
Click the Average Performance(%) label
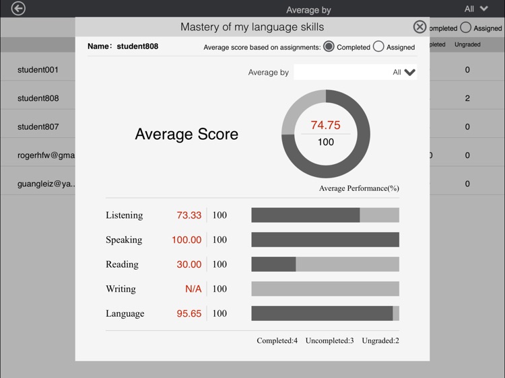[359, 188]
